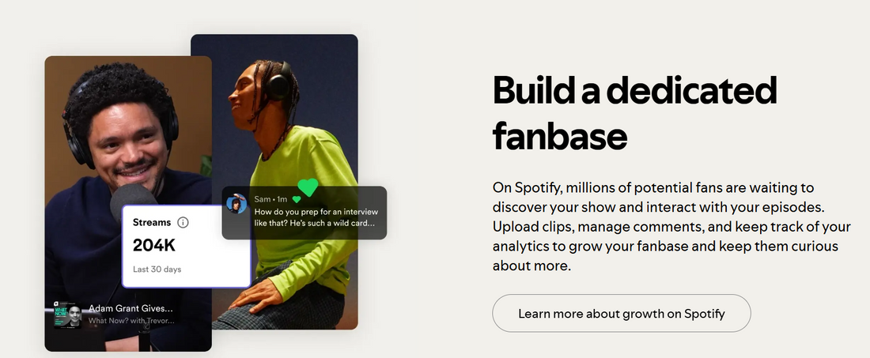This screenshot has width=870, height=358.
Task: Click the 204K stream count
Action: tap(155, 245)
